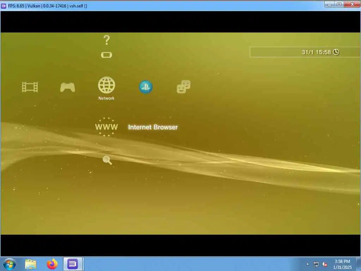Image resolution: width=361 pixels, height=271 pixels.
Task: Maximize the RPCS3 window
Action: [339, 4]
